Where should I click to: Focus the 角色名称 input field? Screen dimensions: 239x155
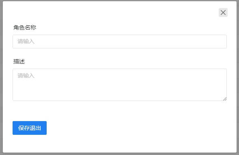(x=120, y=42)
